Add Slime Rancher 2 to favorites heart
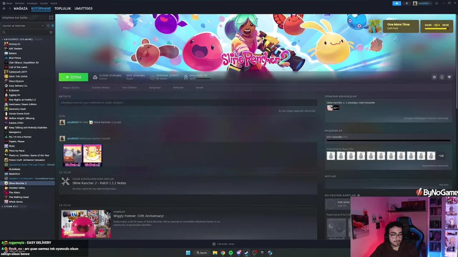This screenshot has height=257, width=458. pyautogui.click(x=449, y=77)
